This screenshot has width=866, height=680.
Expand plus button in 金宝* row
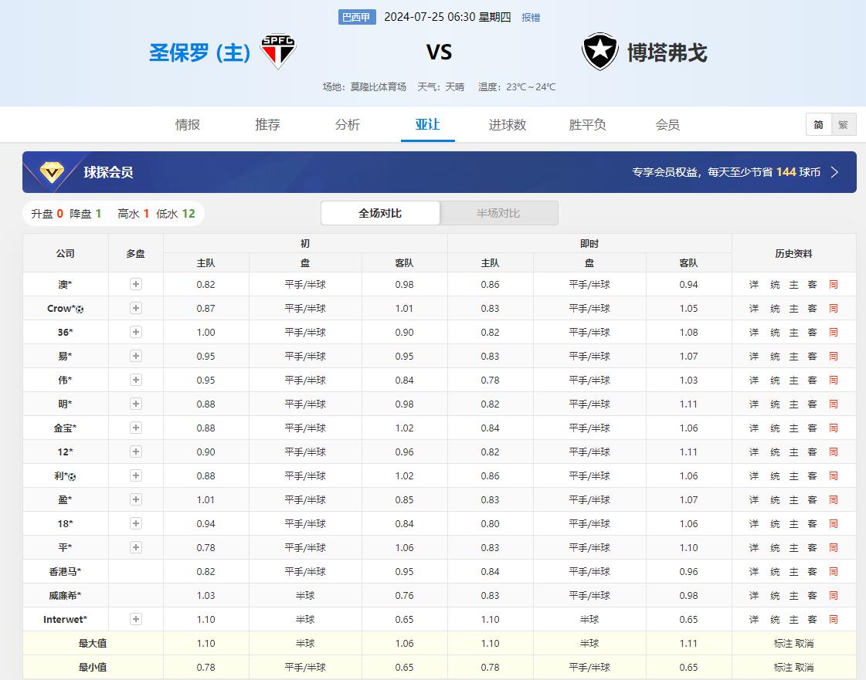click(x=136, y=428)
